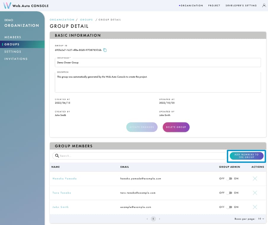Image resolution: width=268 pixels, height=225 pixels.
Task: Remove John Smith from the group
Action: coord(255,207)
